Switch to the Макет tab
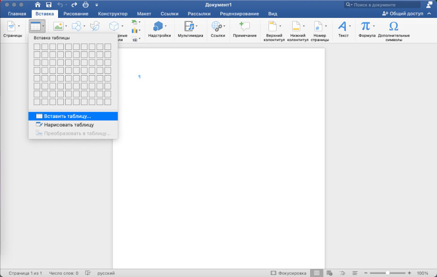Image resolution: width=437 pixels, height=277 pixels. (144, 14)
